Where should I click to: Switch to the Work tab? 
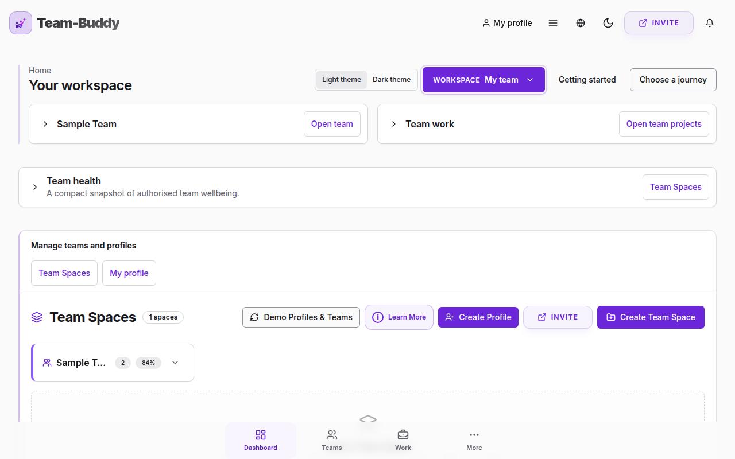(403, 440)
